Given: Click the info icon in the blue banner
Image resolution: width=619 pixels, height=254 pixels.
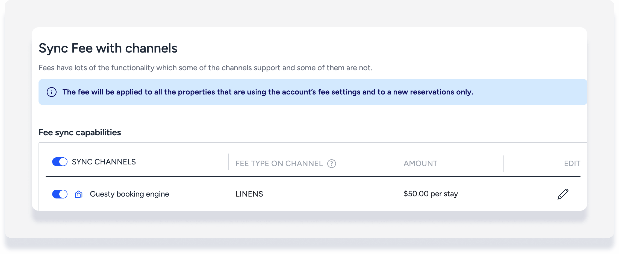Looking at the screenshot, I should [x=52, y=92].
